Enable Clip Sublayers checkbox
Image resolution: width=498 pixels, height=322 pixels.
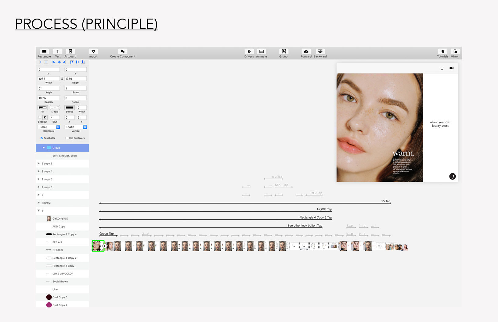point(67,138)
